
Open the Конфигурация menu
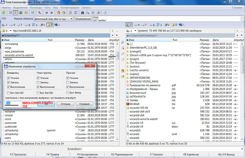pos(70,7)
